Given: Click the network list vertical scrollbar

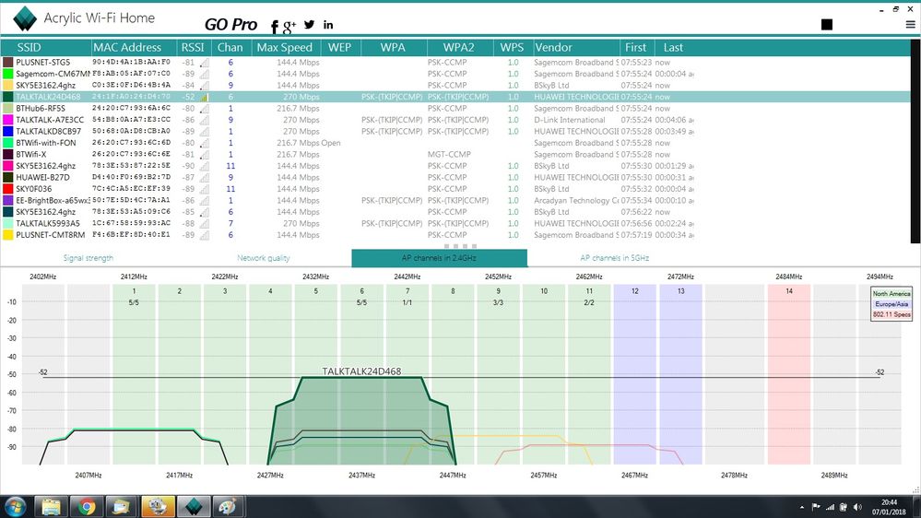Looking at the screenshot, I should point(915,141).
